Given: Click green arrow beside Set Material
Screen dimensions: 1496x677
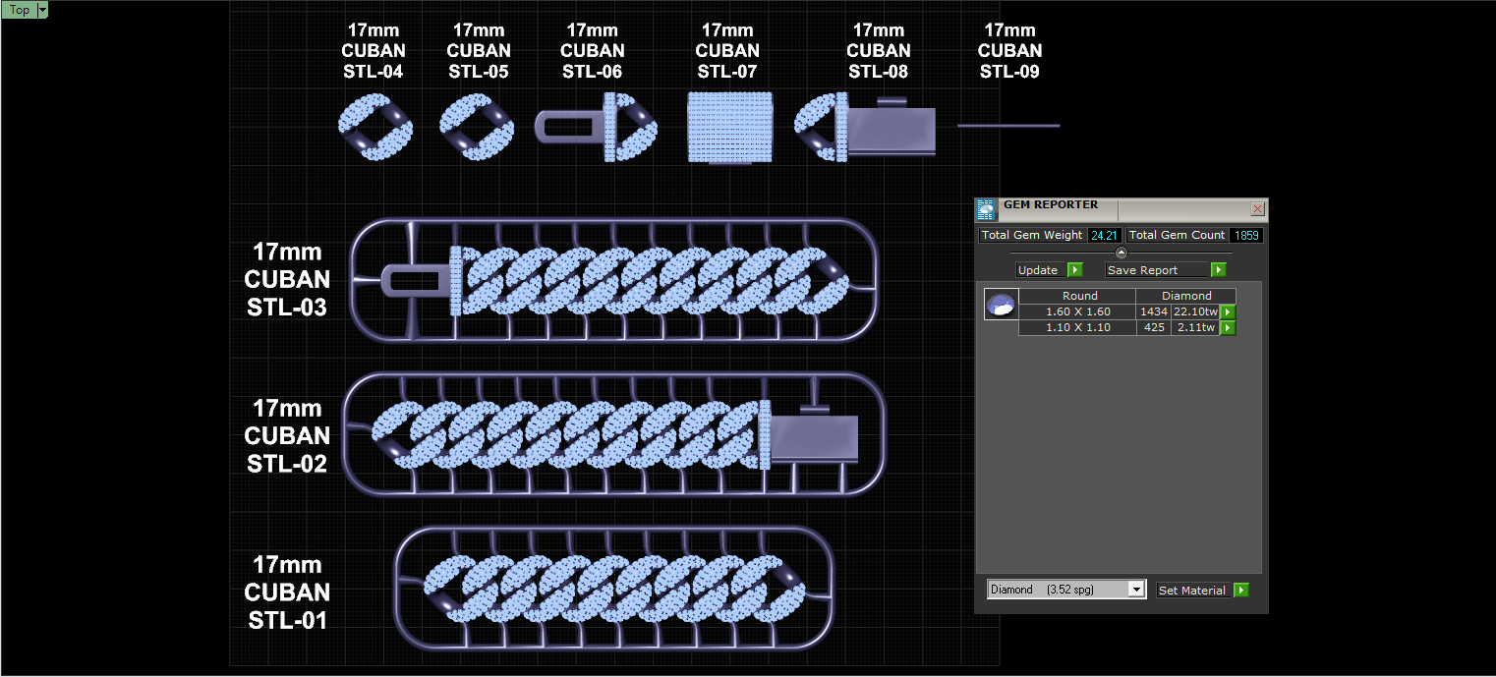Looking at the screenshot, I should click(1241, 591).
